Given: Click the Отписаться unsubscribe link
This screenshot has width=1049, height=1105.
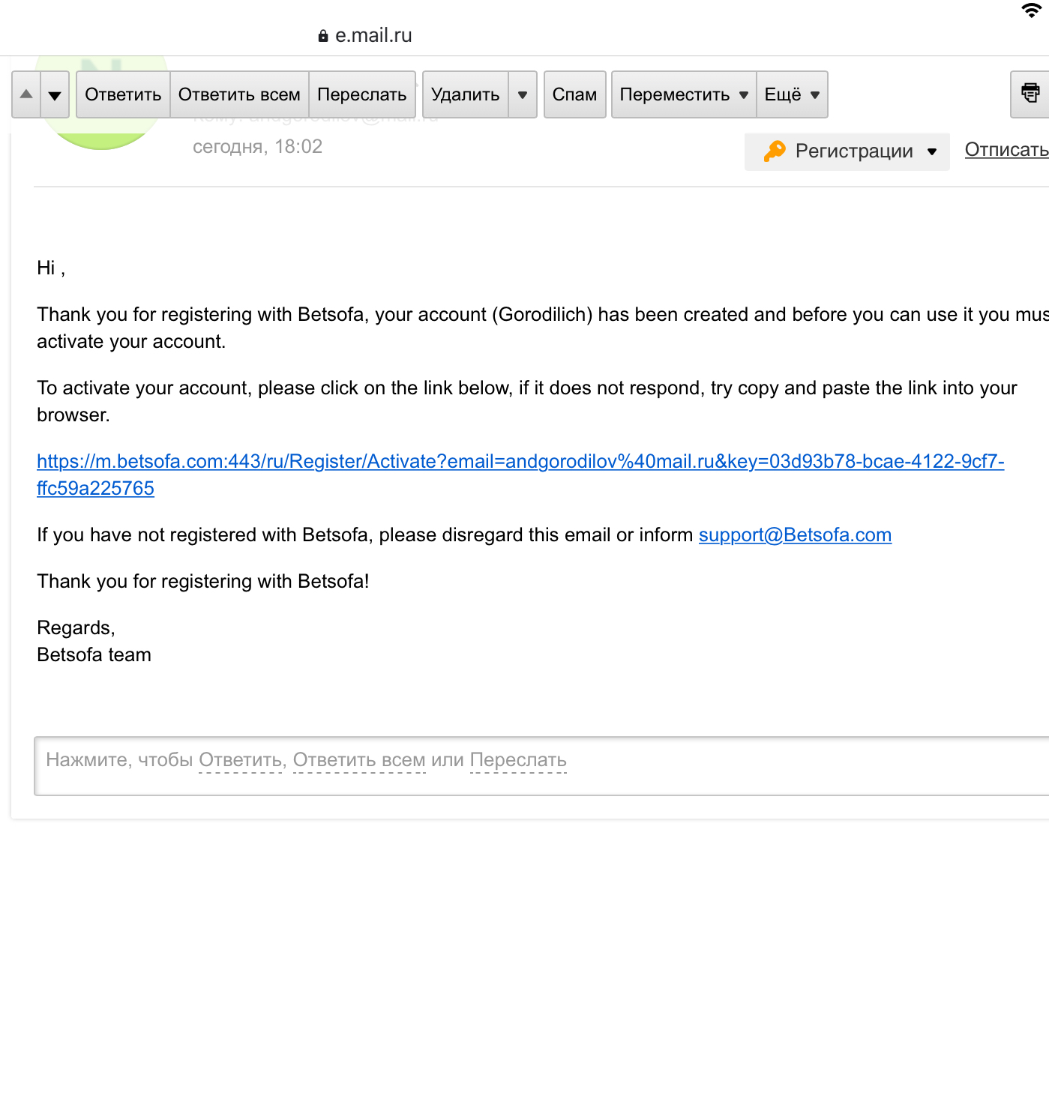Looking at the screenshot, I should [x=1006, y=150].
